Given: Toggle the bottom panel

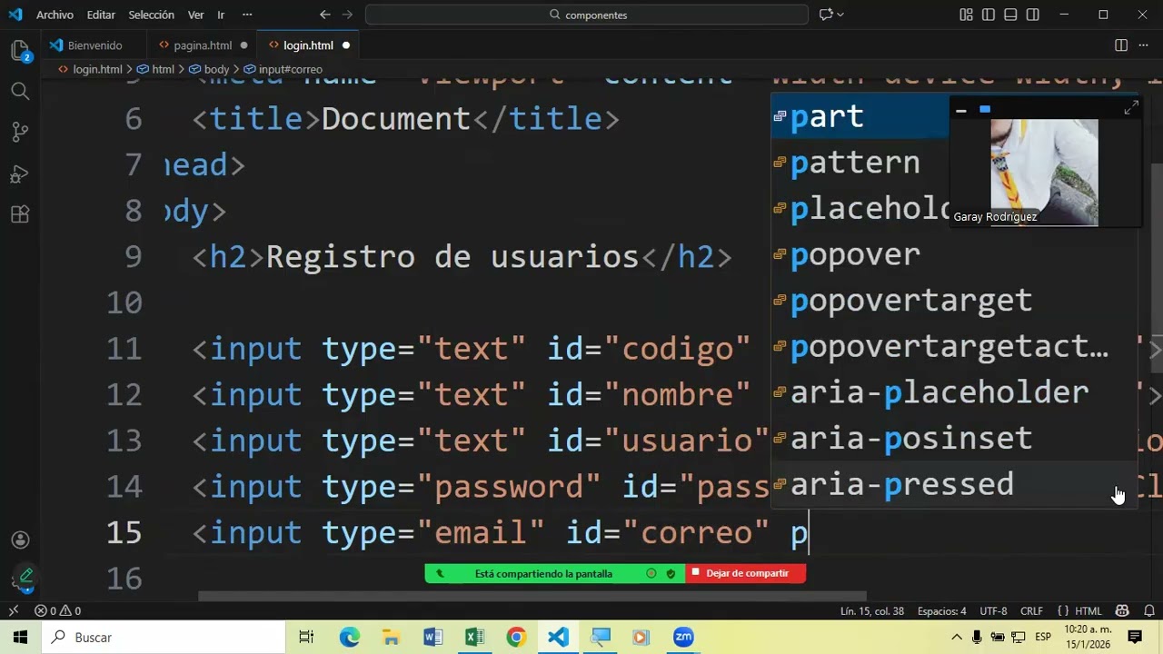Looking at the screenshot, I should coord(1010,15).
